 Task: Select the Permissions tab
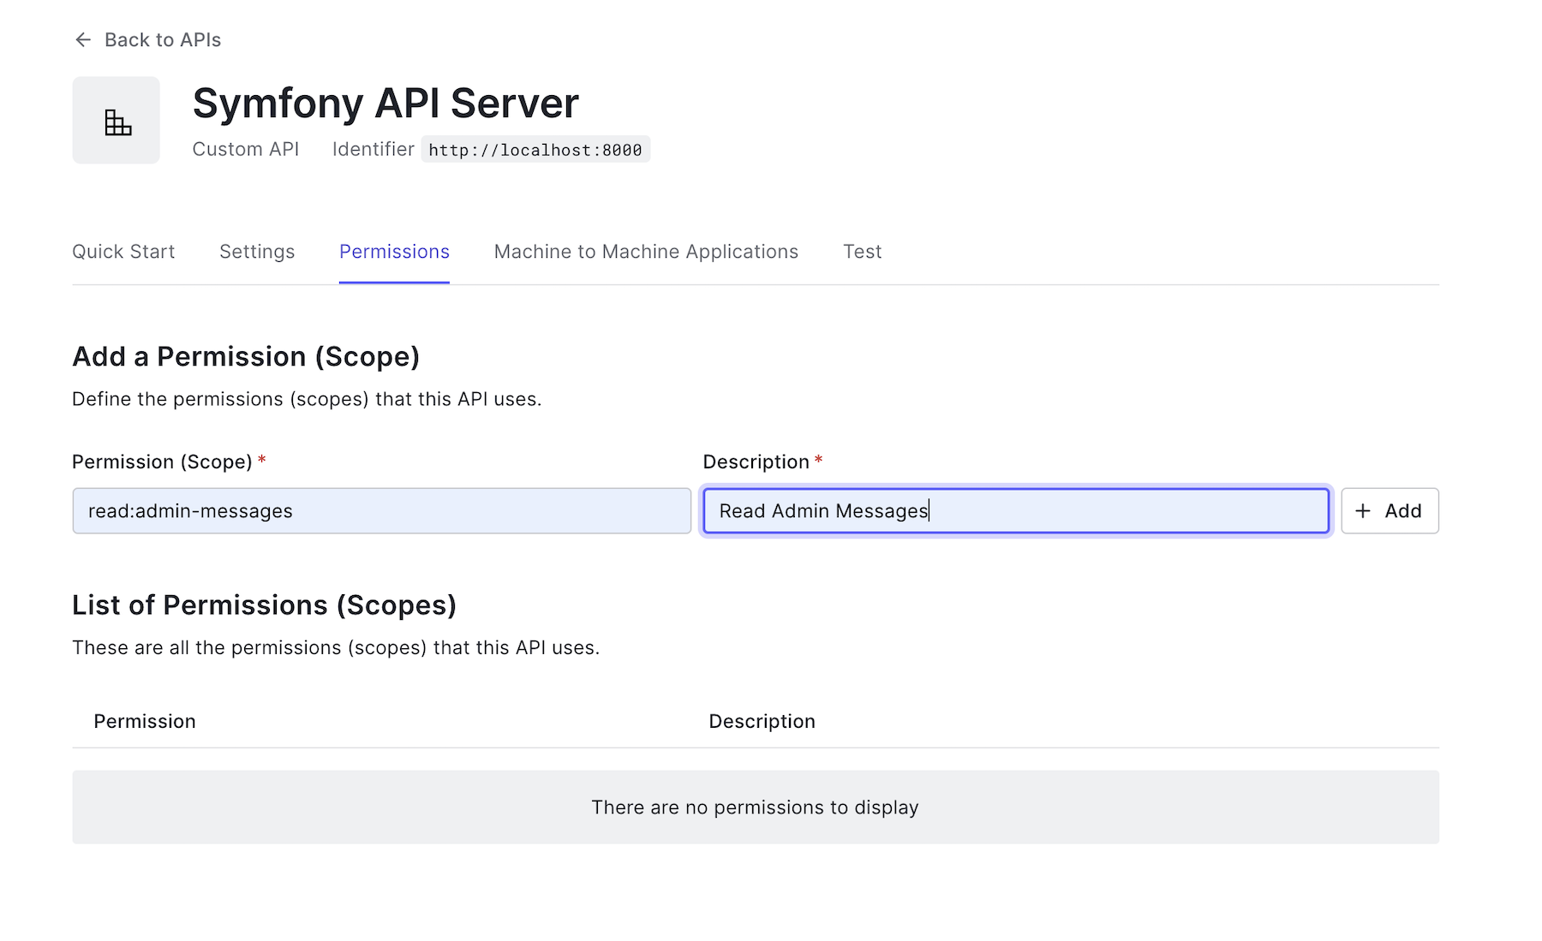coord(394,252)
